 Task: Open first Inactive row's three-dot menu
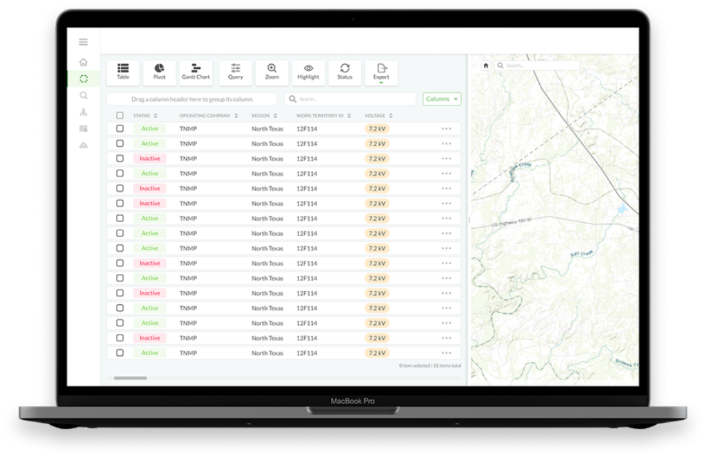(446, 159)
